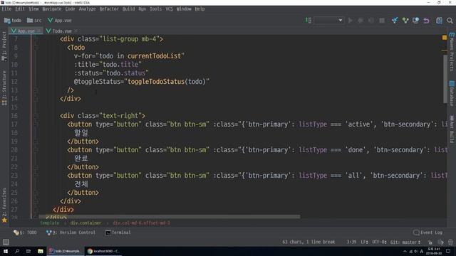
Task: Switch to Chrome localhost:8080 taskbar window
Action: click(103, 251)
